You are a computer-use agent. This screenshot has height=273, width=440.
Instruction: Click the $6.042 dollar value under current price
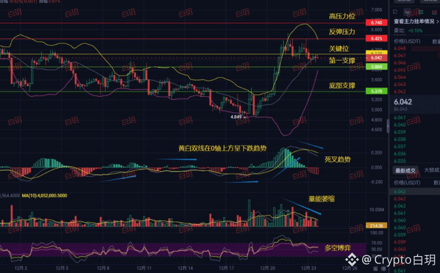pyautogui.click(x=401, y=109)
